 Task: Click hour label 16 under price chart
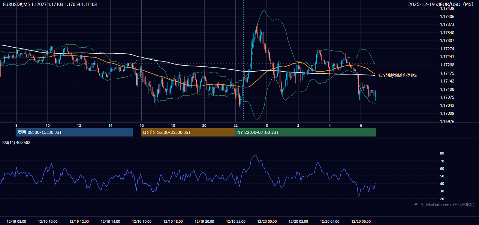[141, 125]
